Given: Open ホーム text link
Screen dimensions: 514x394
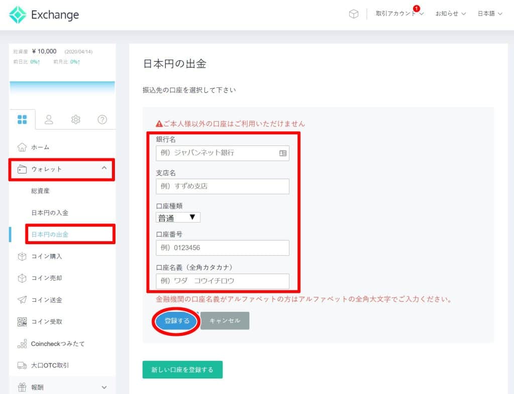Looking at the screenshot, I should (40, 147).
